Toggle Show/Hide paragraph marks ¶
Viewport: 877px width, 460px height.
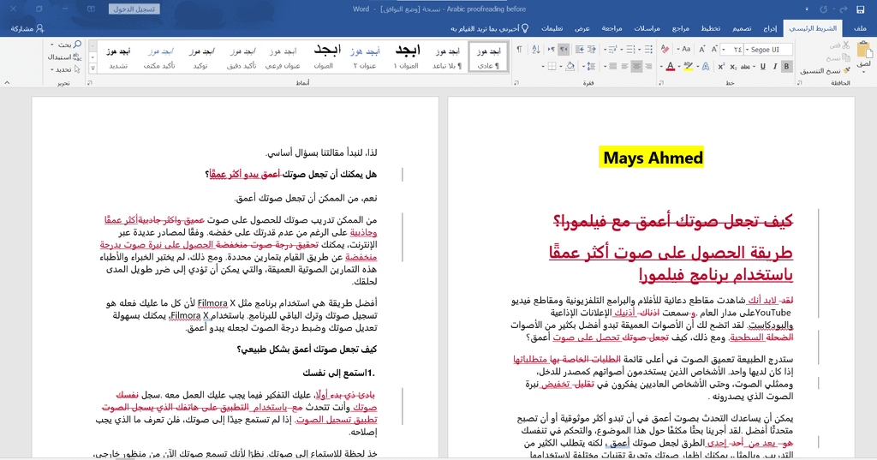[x=519, y=50]
